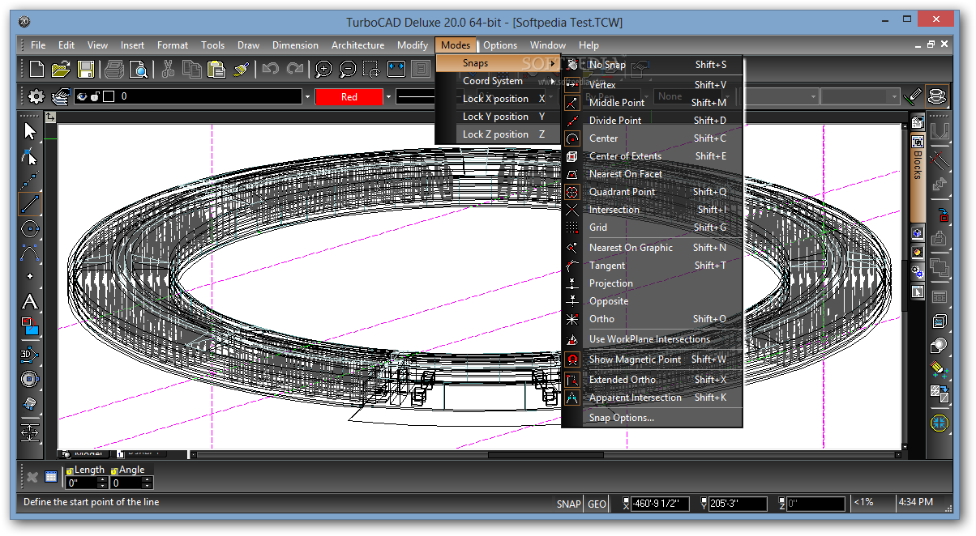Screen dimensions: 976x536
Task: Choose Nearest On Graphic snap entry
Action: click(x=652, y=248)
